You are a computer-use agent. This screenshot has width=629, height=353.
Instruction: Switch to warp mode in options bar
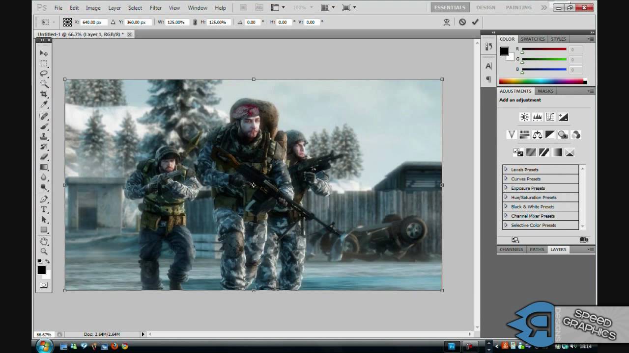coord(447,22)
